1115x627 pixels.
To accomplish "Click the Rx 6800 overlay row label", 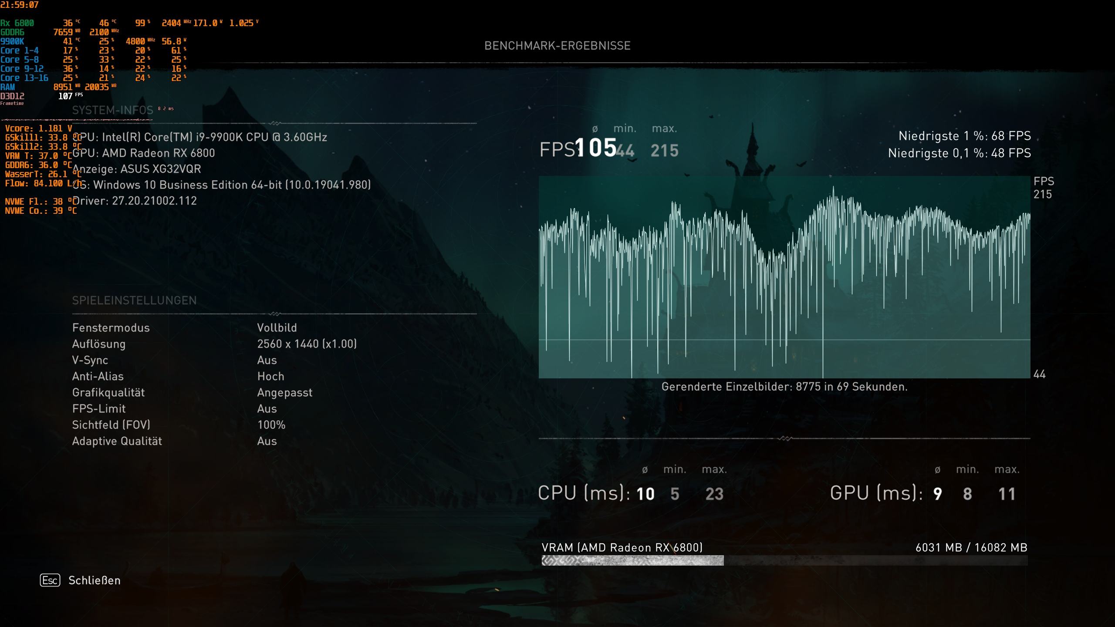I will click(x=17, y=23).
